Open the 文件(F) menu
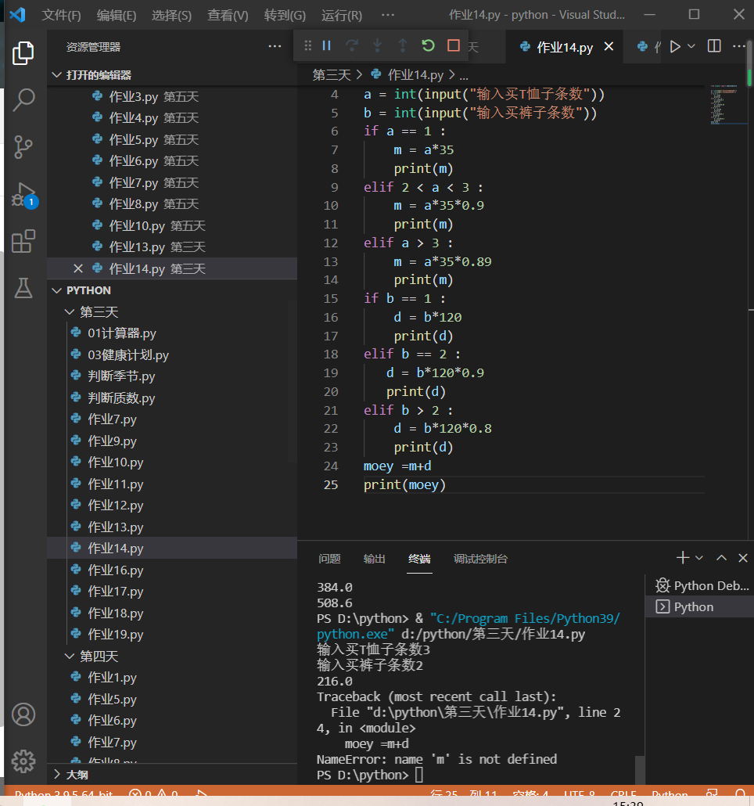 point(61,16)
